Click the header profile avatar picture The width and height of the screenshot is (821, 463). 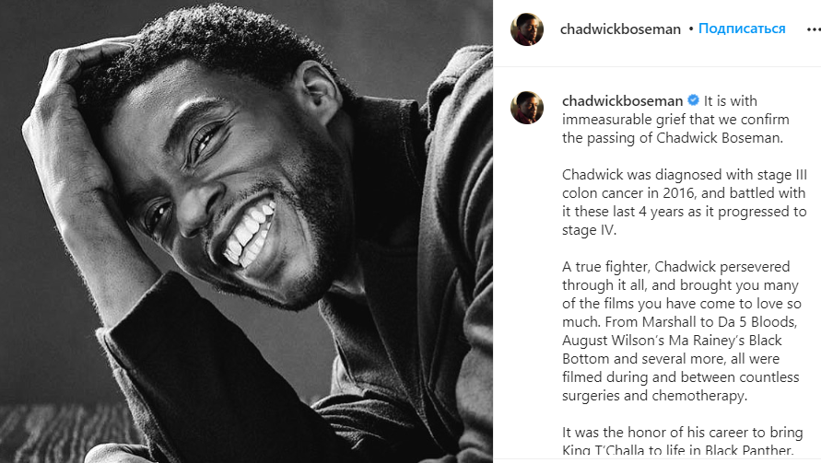(x=527, y=29)
